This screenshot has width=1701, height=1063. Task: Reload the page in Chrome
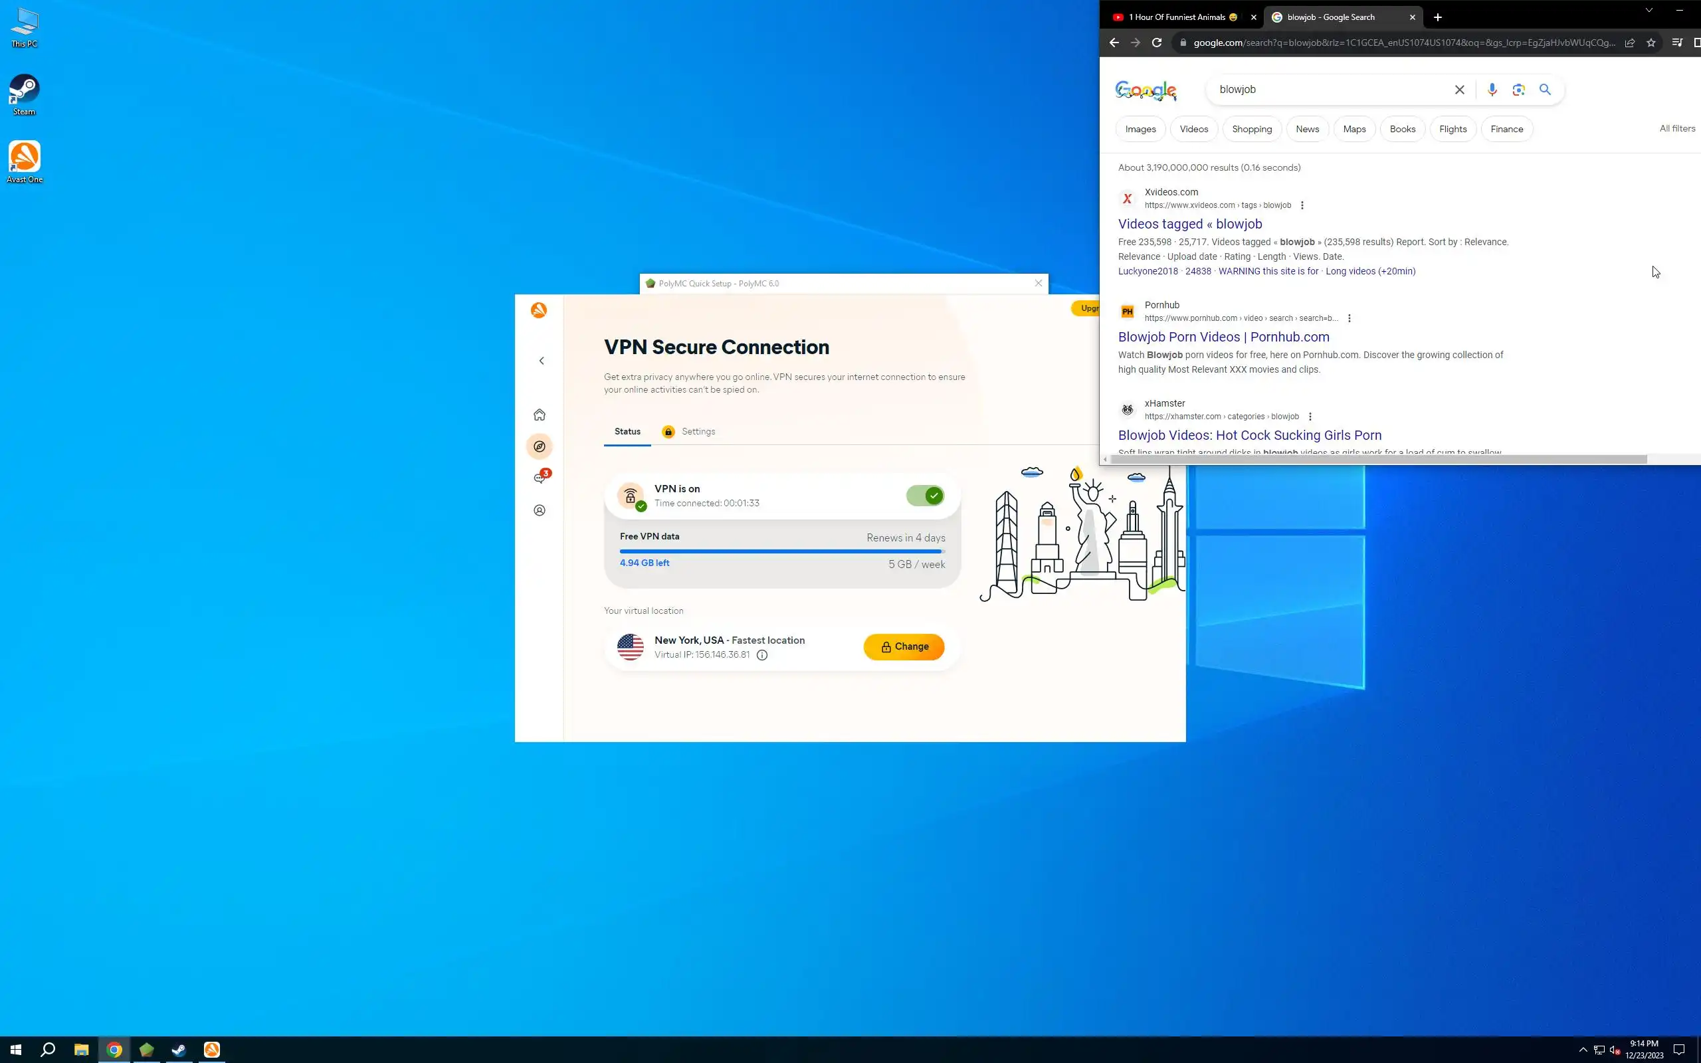1156,43
